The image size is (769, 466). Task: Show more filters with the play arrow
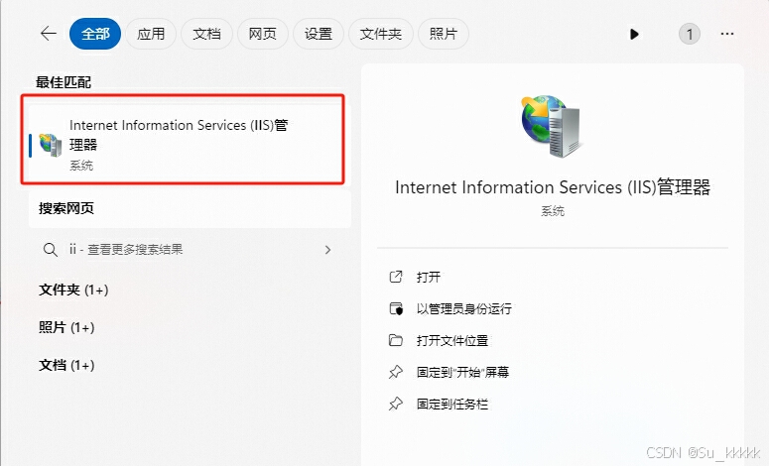click(x=634, y=34)
